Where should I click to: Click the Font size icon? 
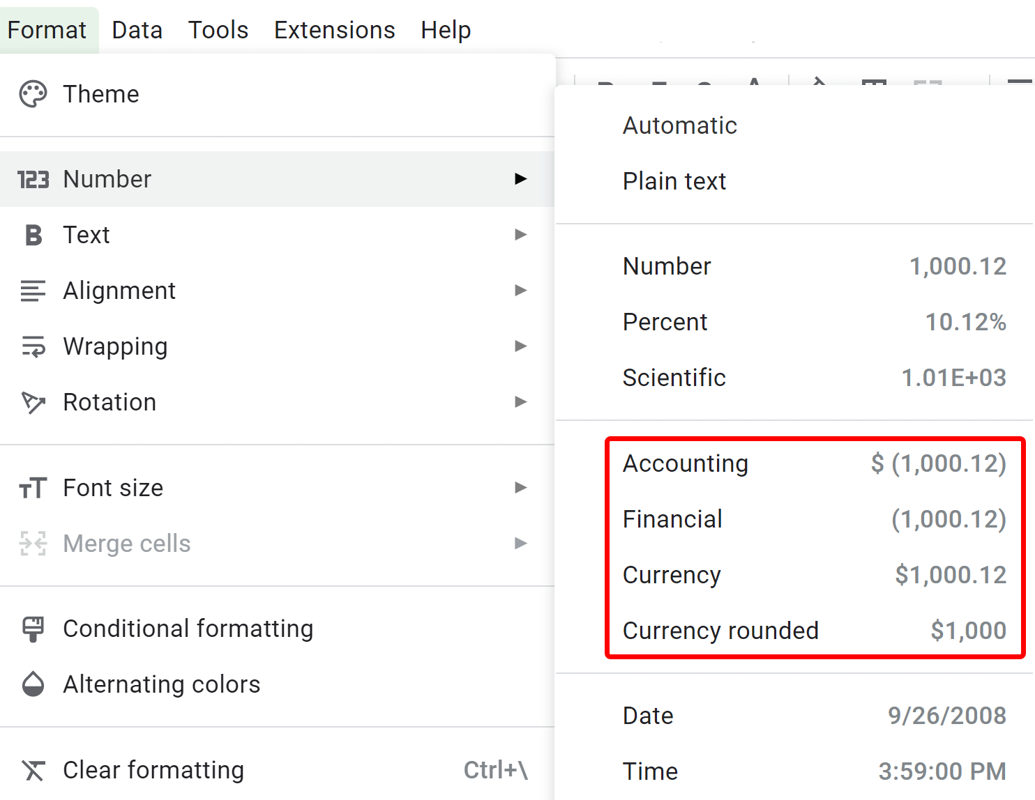tap(33, 488)
